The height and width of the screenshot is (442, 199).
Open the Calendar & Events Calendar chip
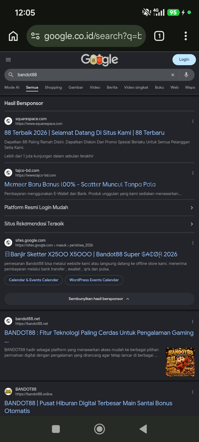click(x=34, y=280)
